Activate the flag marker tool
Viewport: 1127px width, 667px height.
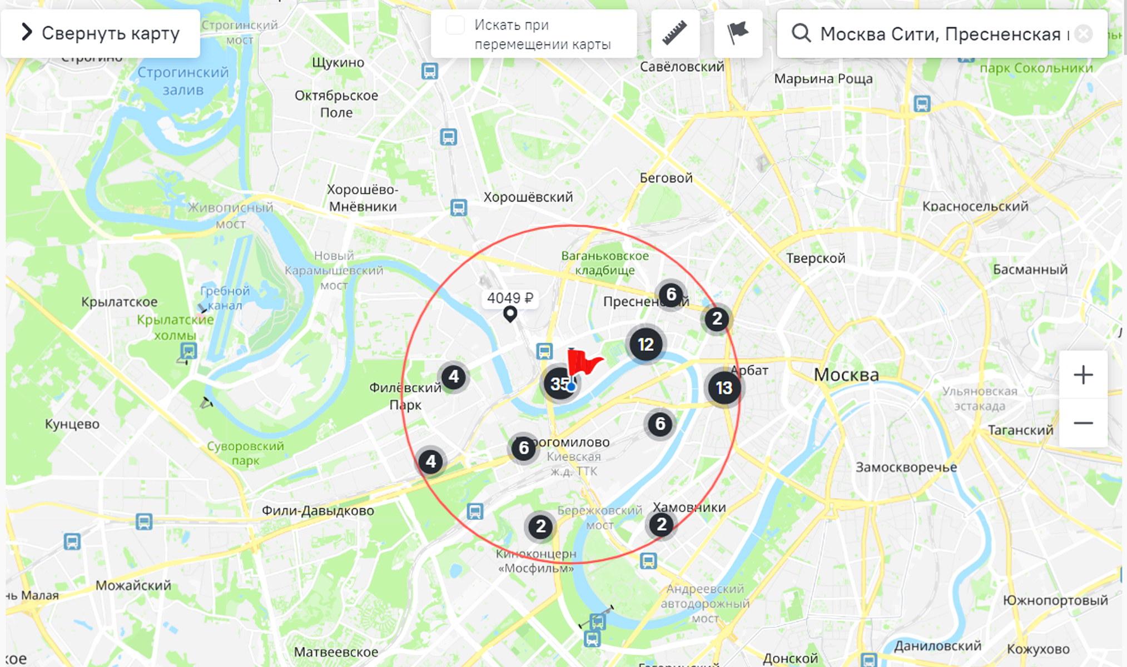738,33
